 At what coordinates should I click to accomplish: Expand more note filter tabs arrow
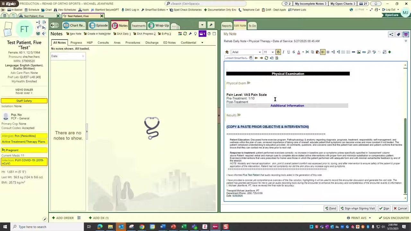pos(202,43)
